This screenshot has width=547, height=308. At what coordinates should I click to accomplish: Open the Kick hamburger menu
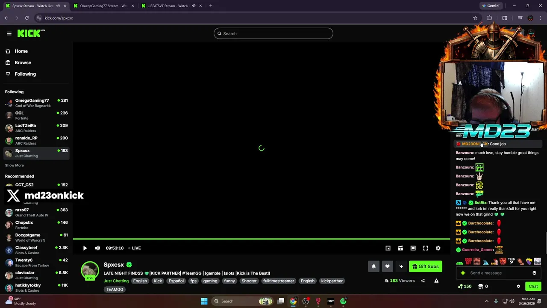(9, 33)
